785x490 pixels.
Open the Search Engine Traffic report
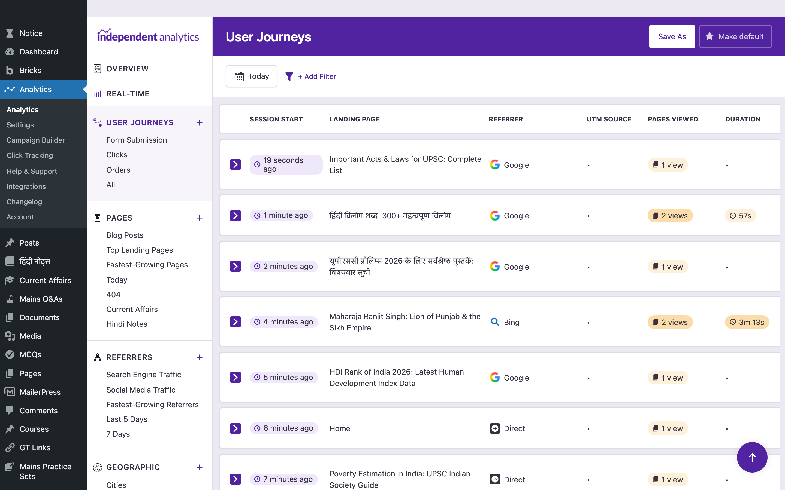tap(144, 375)
